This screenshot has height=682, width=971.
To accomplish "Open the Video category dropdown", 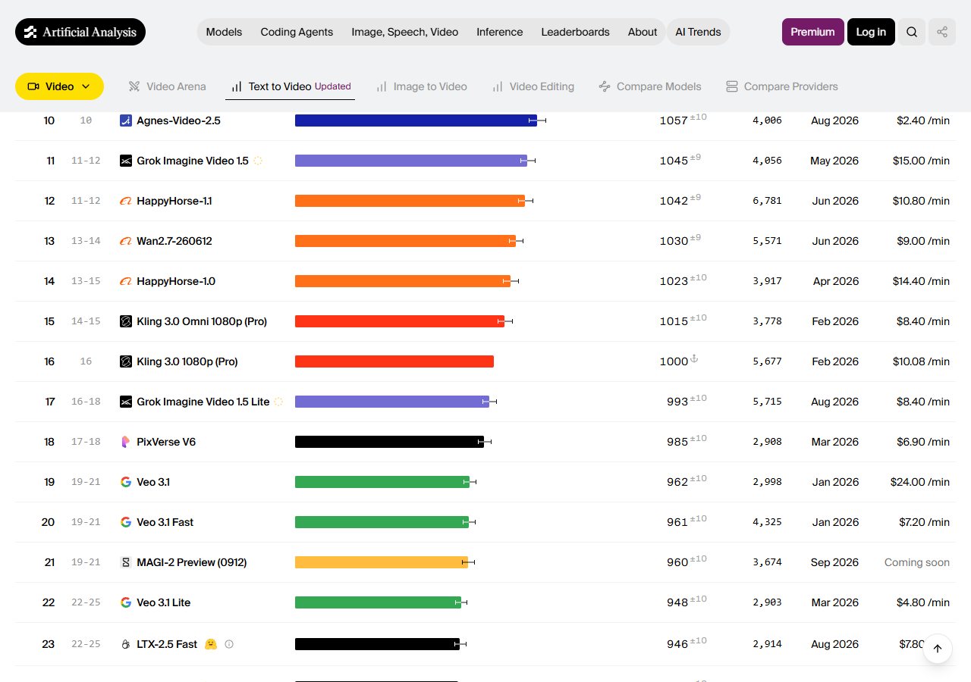I will click(59, 86).
